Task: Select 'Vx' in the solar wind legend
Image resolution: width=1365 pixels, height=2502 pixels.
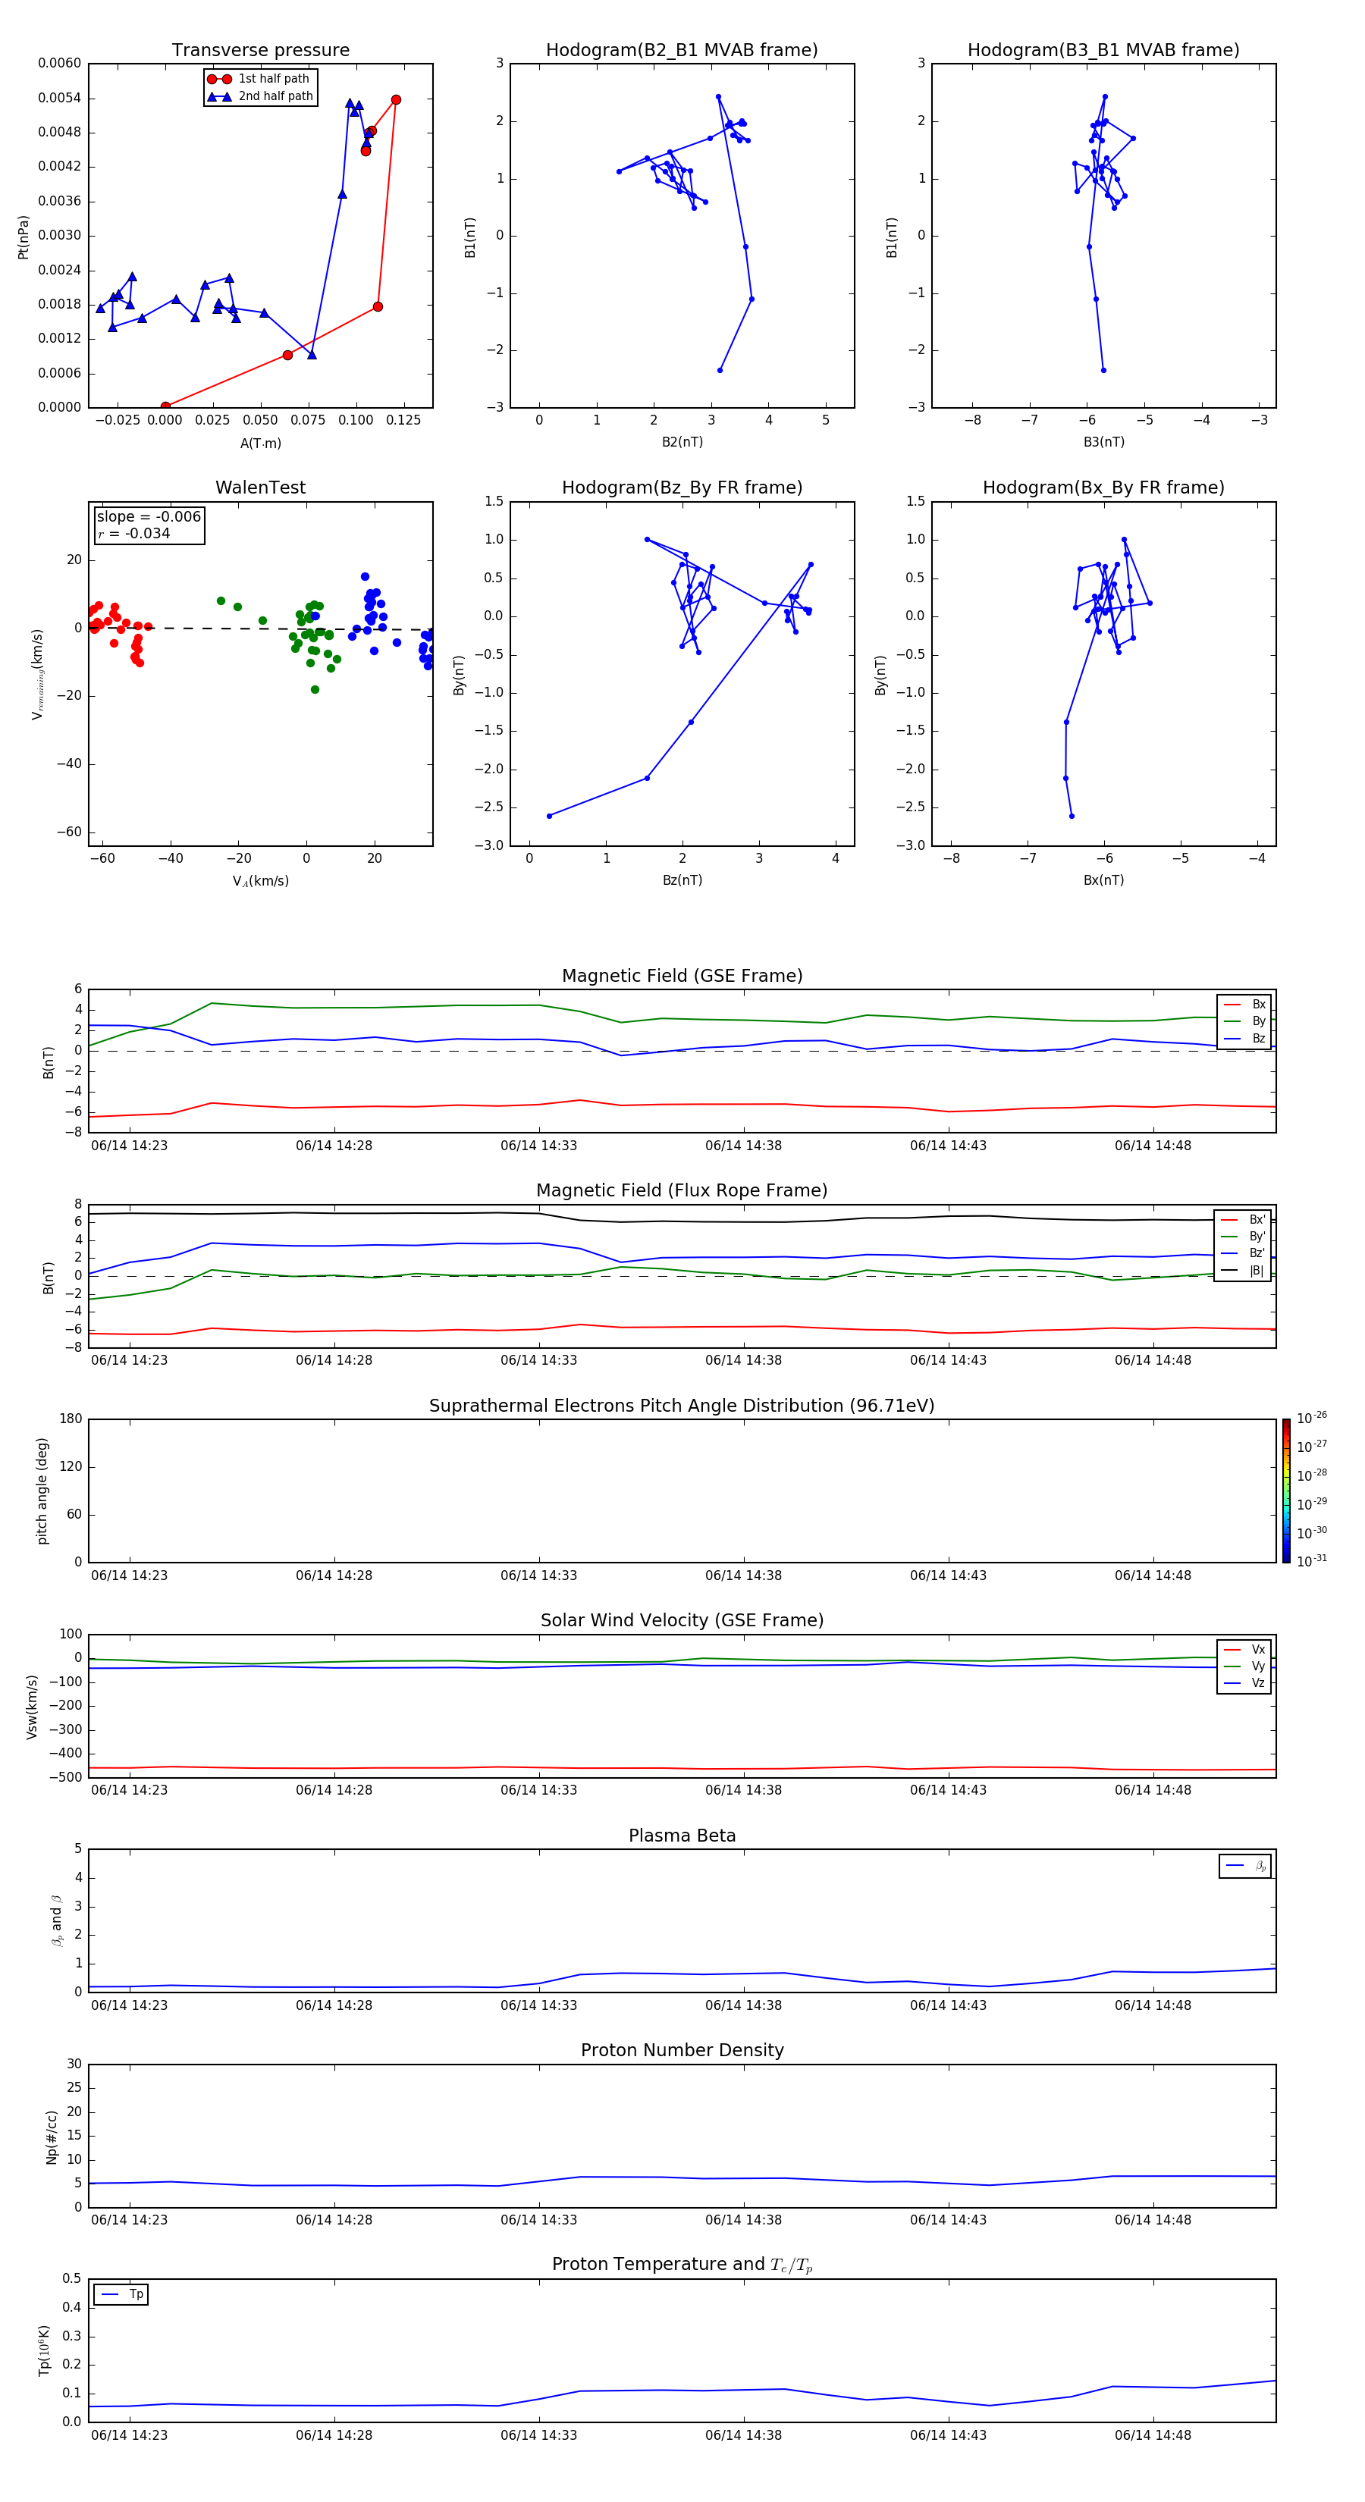Action: (1244, 1649)
